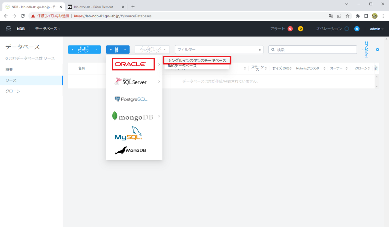Click the table scrollbar up arrow
This screenshot has width=389, height=227.
(x=376, y=76)
